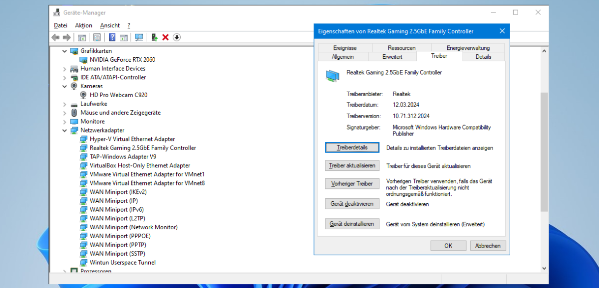This screenshot has height=288, width=599.
Task: Open the ? help menu
Action: (129, 25)
